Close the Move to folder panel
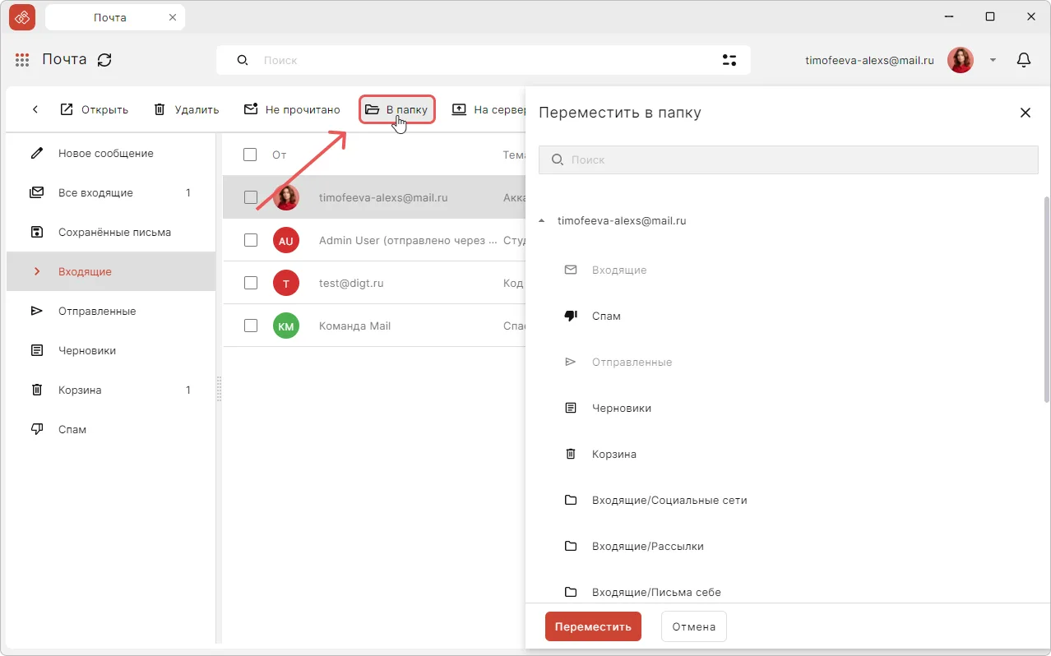The image size is (1051, 656). 1025,113
